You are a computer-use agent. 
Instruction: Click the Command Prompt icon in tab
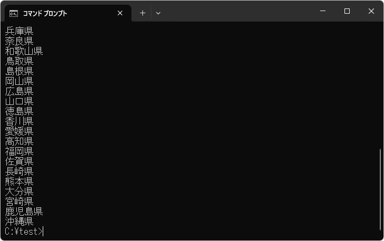13,13
